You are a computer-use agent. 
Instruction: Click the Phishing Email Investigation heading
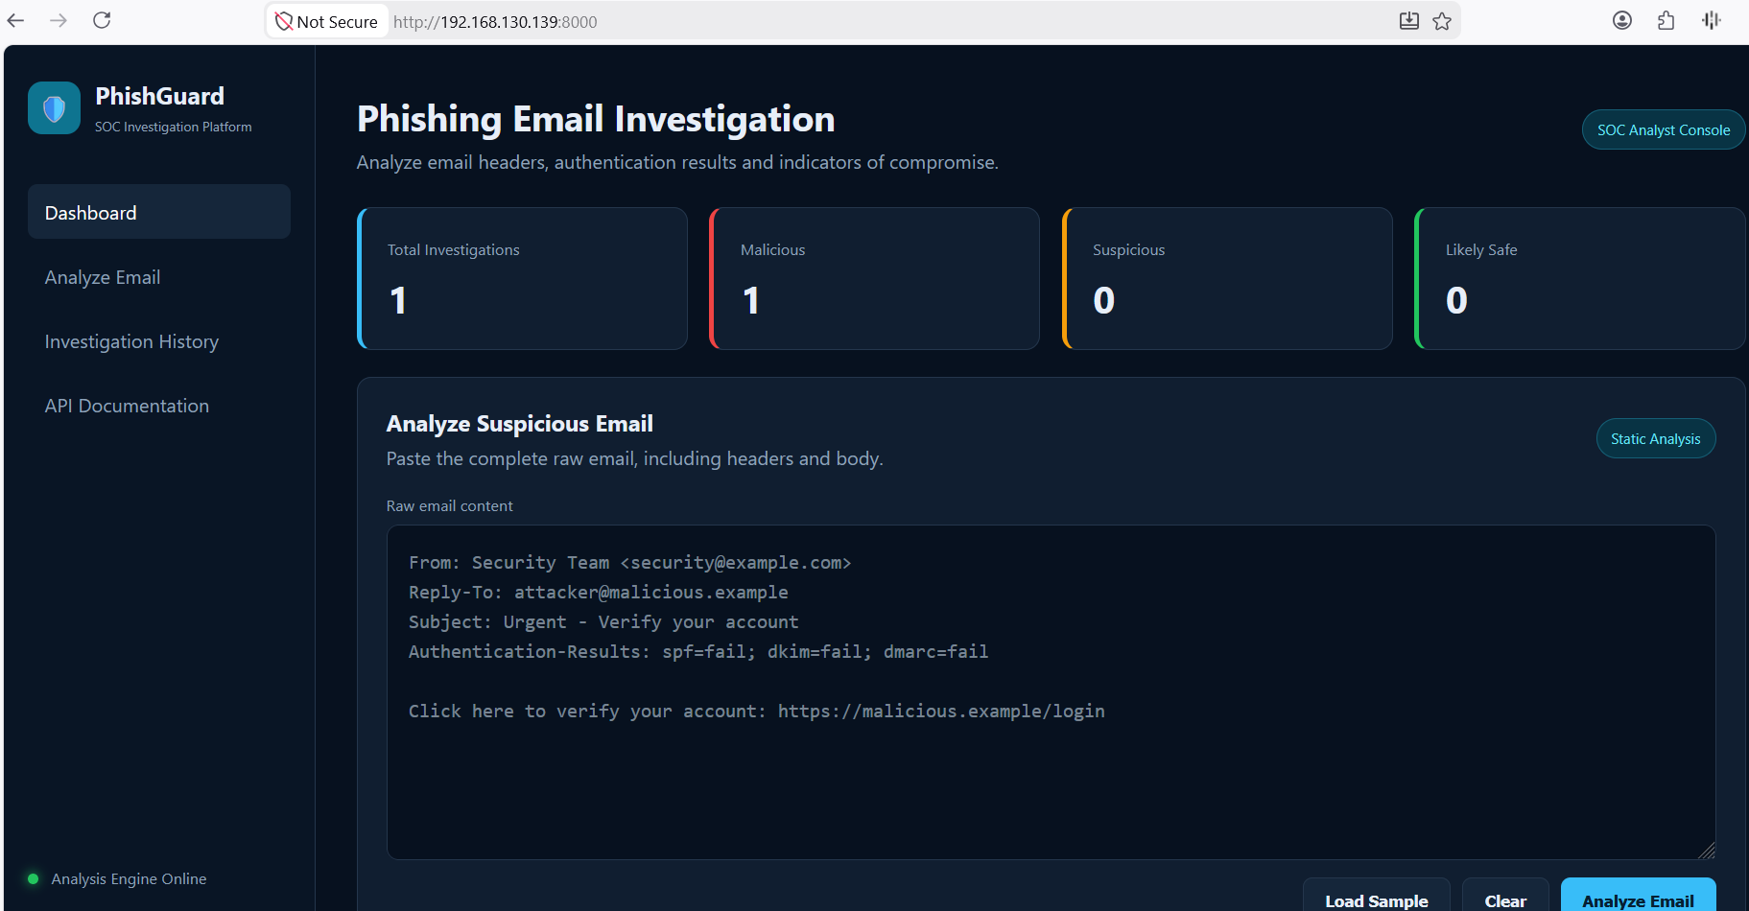[x=596, y=119]
